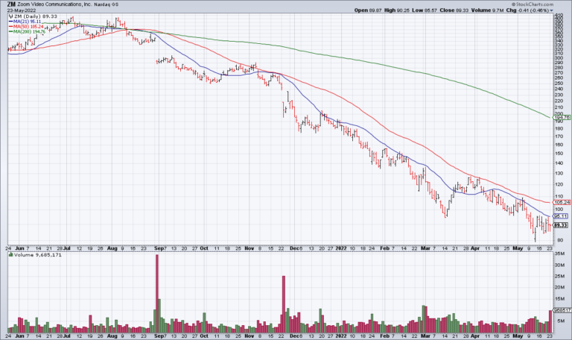Select the MA(200) legend entry
Screen dimensions: 572x340
(x=27, y=32)
